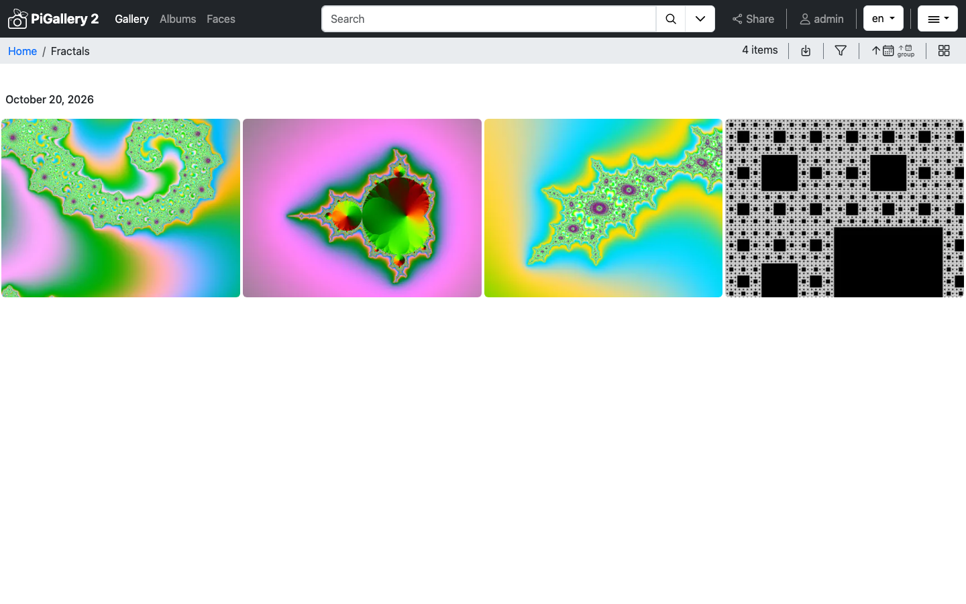Open the Sierpinski carpet thumbnail

coord(845,208)
